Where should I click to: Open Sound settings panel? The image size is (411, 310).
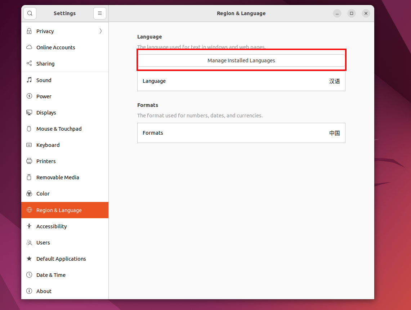click(65, 80)
